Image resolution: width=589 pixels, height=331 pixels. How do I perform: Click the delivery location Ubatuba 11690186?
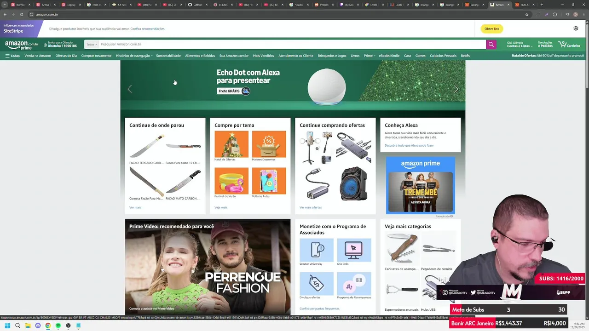(x=60, y=45)
